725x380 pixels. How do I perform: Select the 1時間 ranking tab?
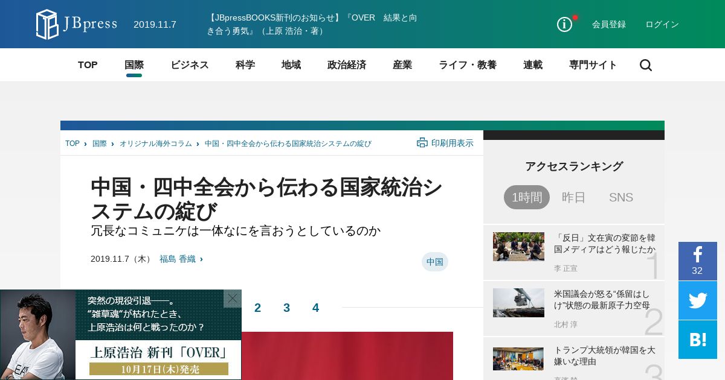point(527,197)
